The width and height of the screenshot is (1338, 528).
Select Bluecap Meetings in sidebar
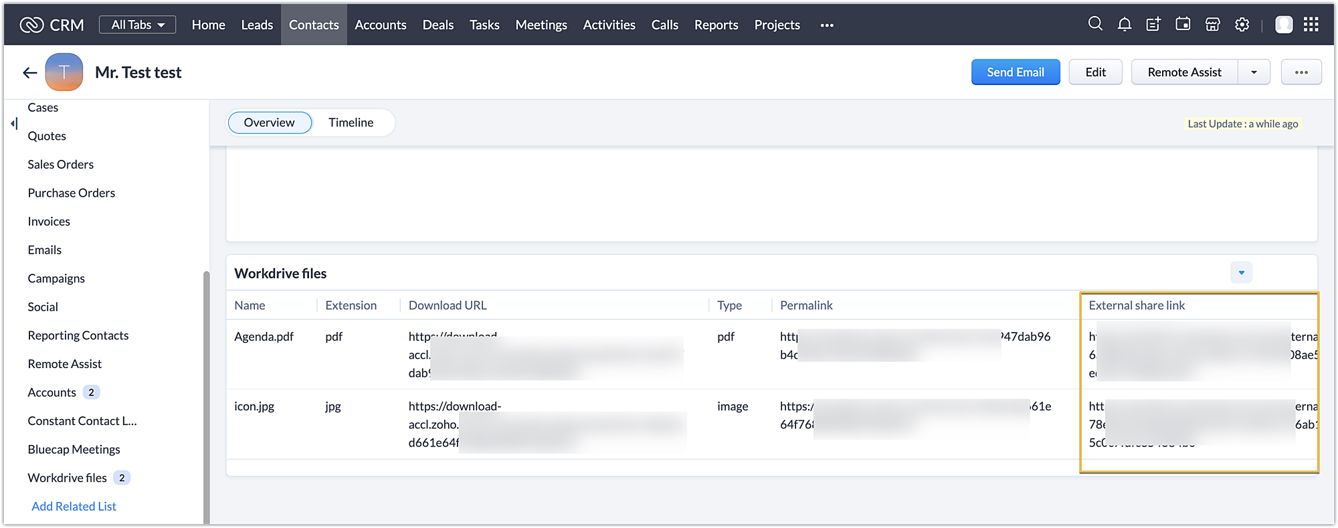74,450
